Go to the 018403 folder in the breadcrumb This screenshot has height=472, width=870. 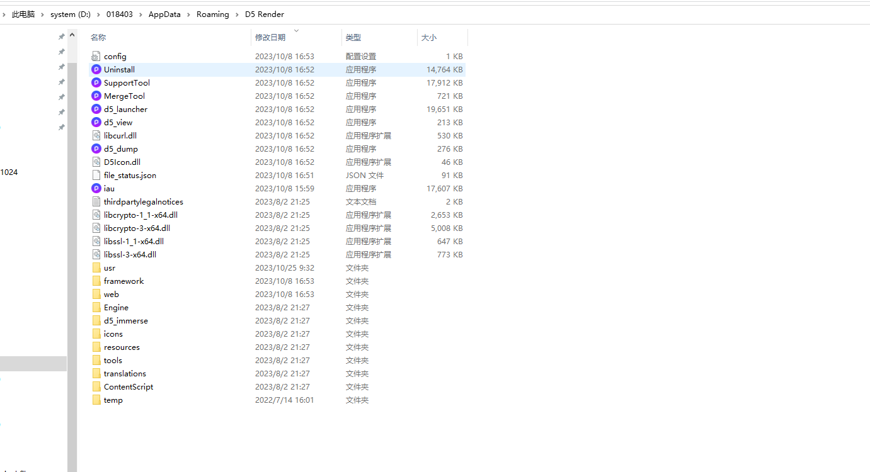pos(120,14)
